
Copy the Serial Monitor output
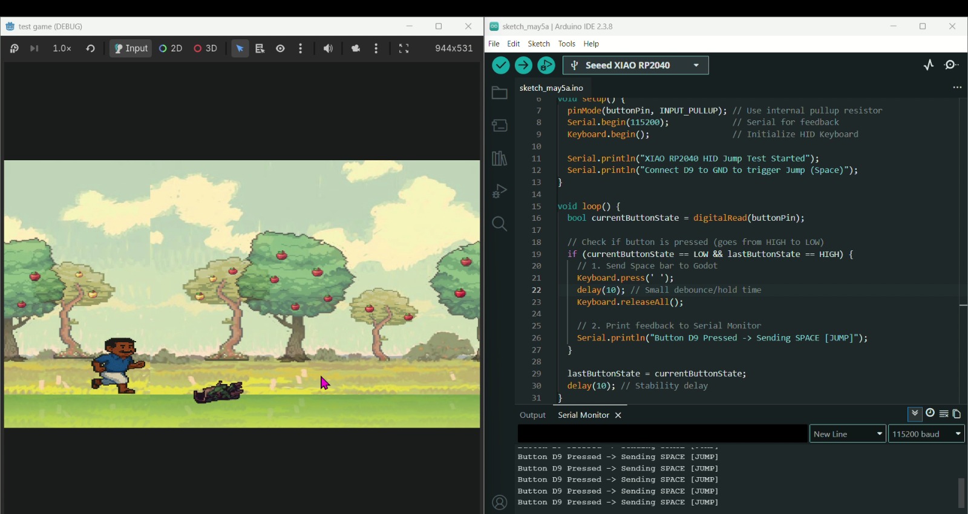[x=957, y=414]
